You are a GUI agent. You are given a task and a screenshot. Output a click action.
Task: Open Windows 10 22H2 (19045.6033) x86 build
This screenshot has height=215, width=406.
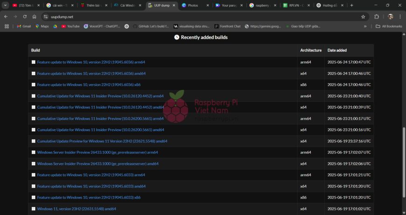click(89, 197)
